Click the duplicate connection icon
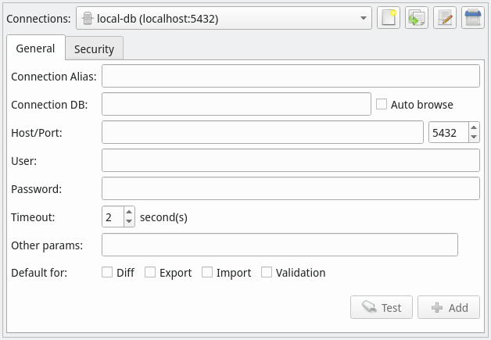 coord(417,18)
